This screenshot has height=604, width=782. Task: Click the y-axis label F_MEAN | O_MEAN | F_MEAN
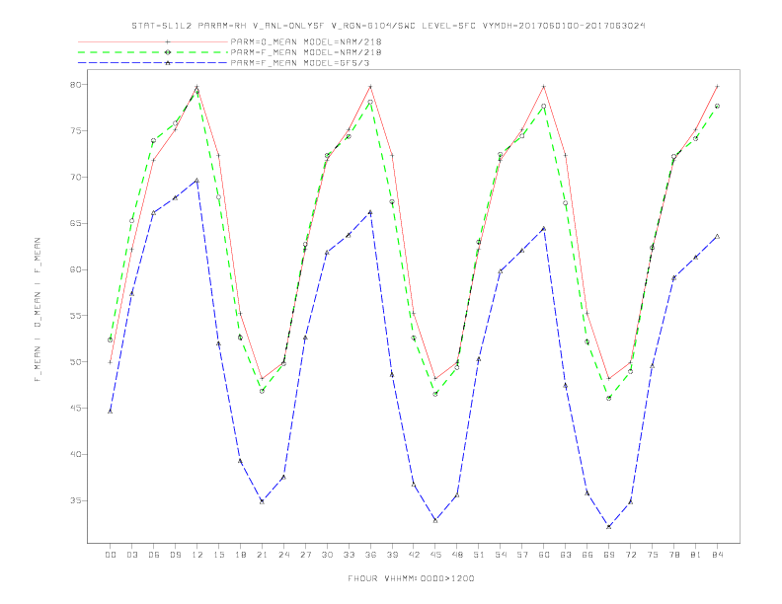tap(38, 310)
